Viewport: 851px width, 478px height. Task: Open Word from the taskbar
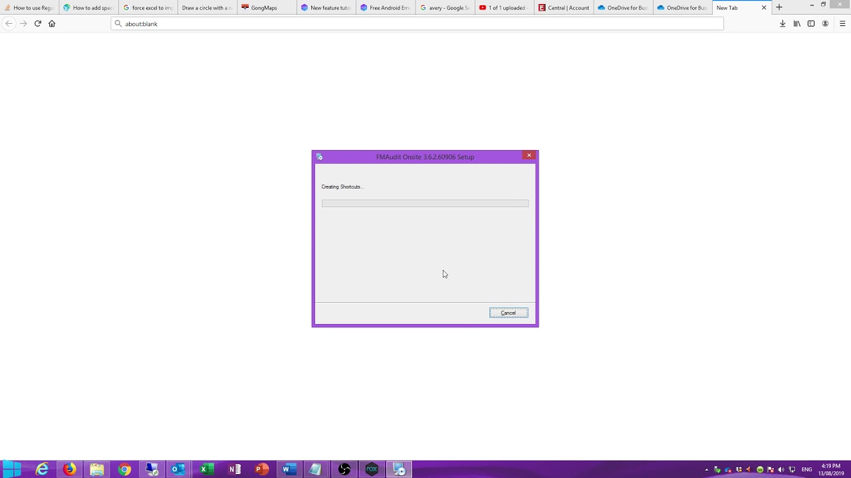[x=289, y=469]
